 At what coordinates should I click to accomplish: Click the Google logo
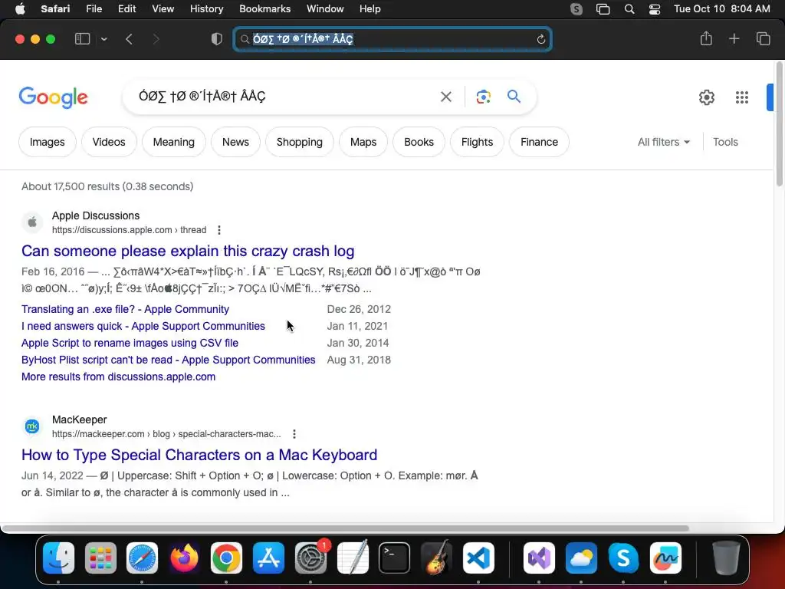point(54,97)
